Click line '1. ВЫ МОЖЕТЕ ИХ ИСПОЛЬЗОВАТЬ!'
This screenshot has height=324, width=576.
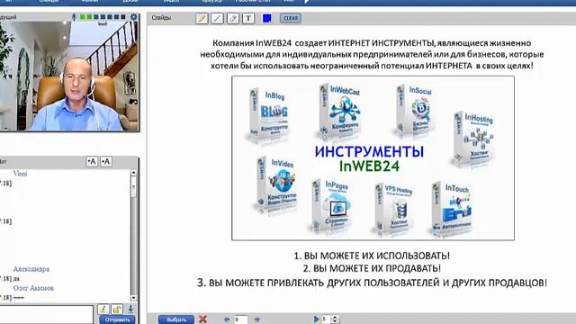click(372, 256)
